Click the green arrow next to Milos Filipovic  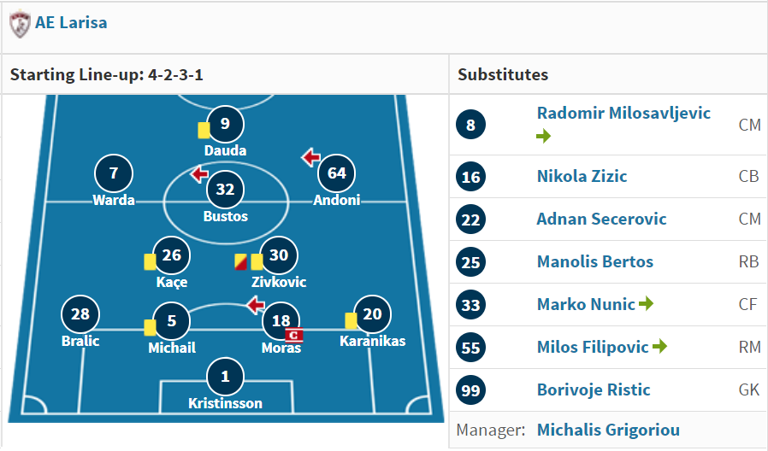coord(659,346)
